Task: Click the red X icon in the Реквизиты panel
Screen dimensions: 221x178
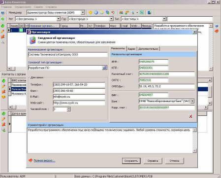Action: [190, 116]
